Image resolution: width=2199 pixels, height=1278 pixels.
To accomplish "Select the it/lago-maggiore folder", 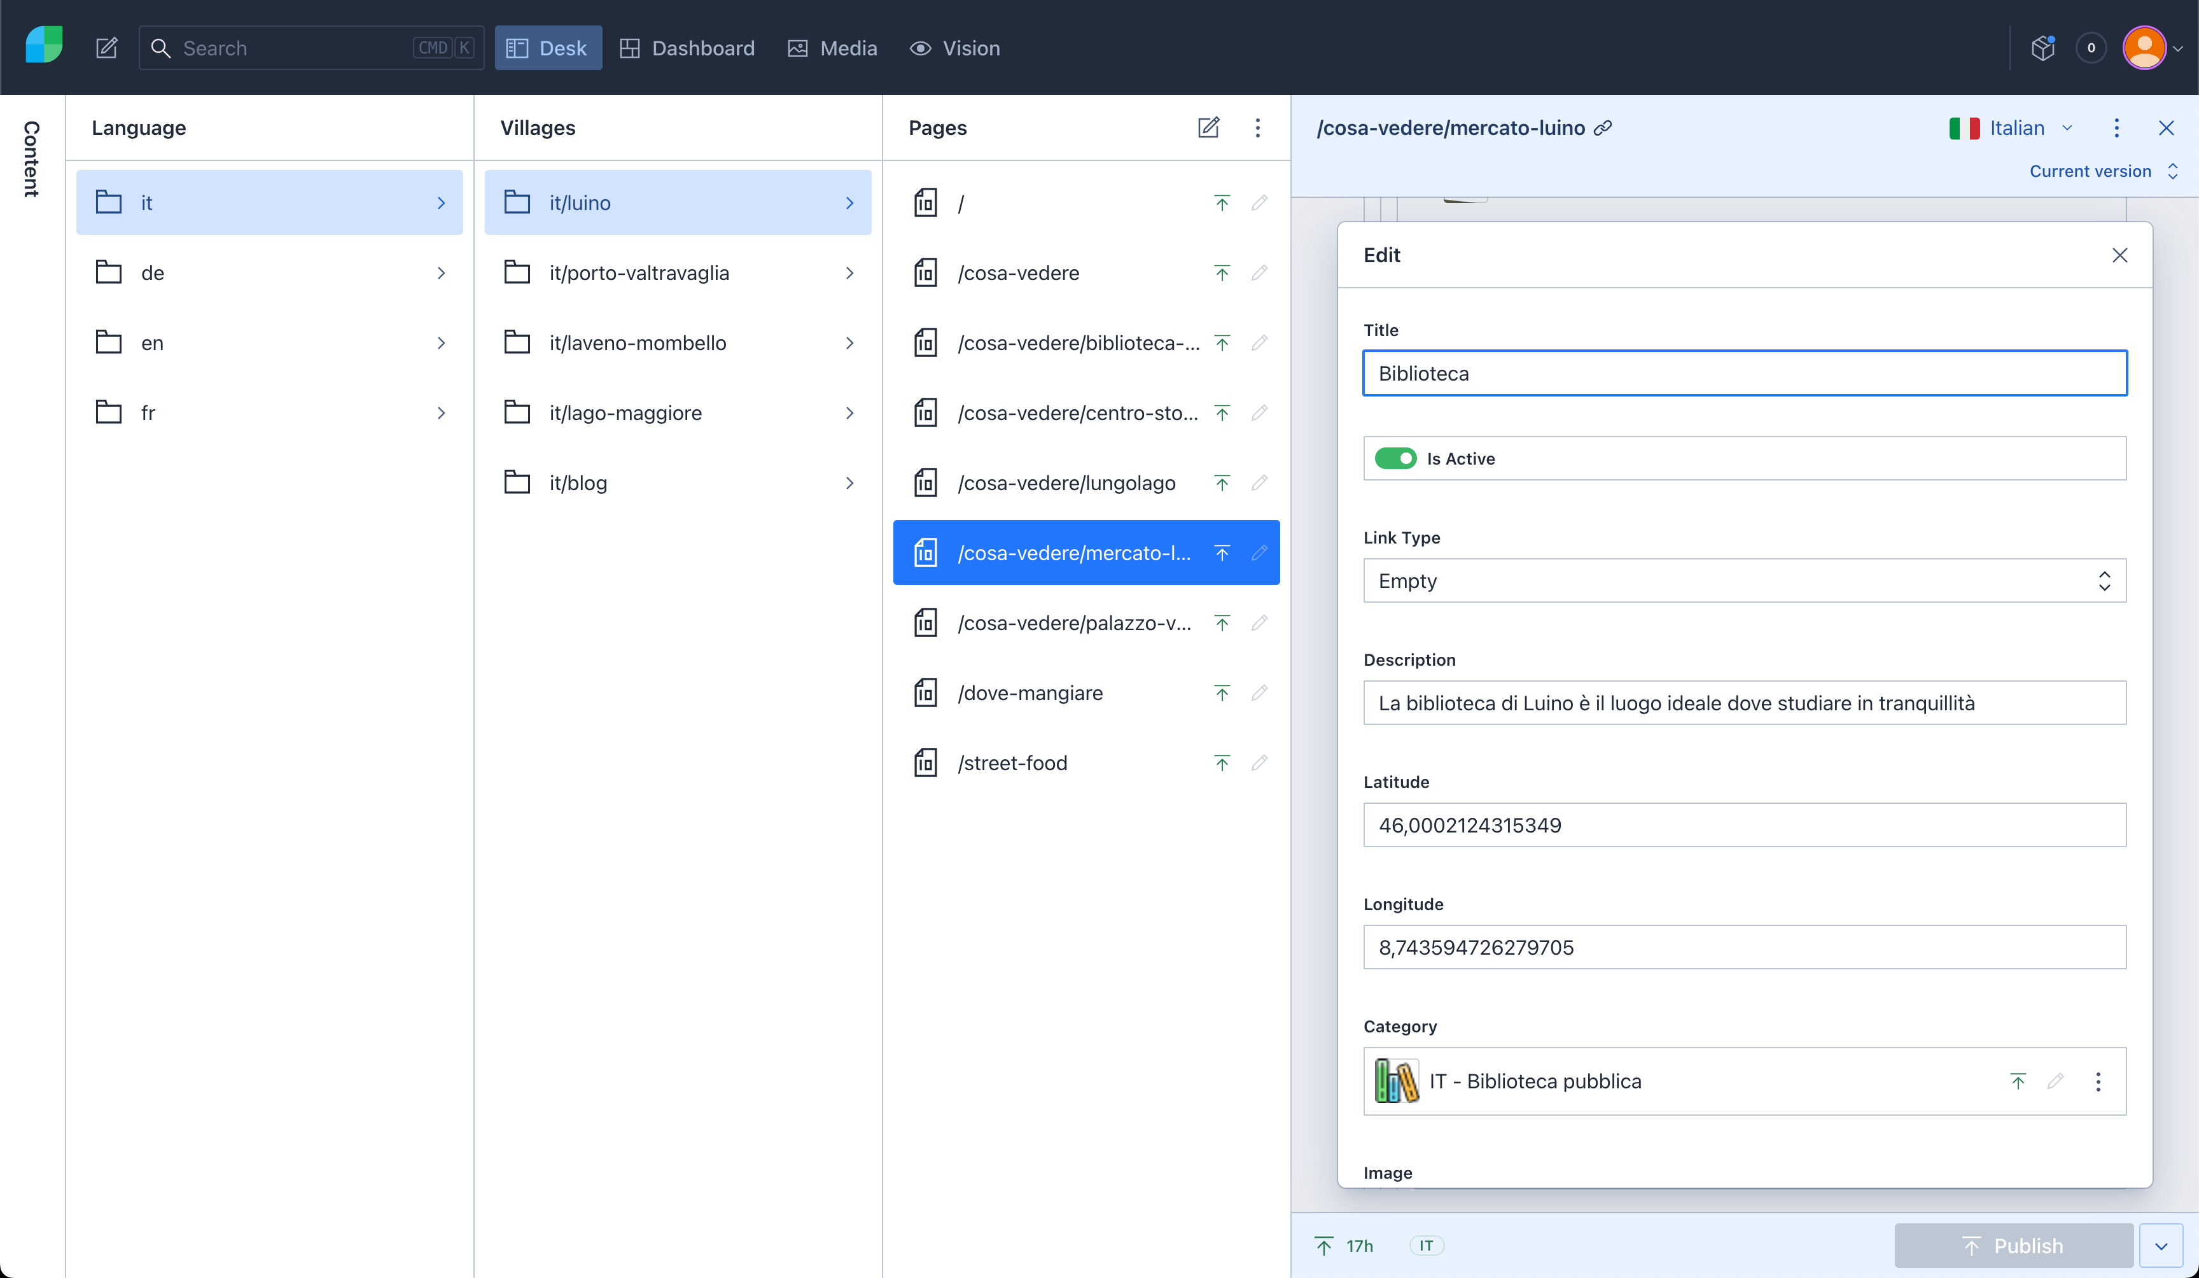I will coord(678,413).
